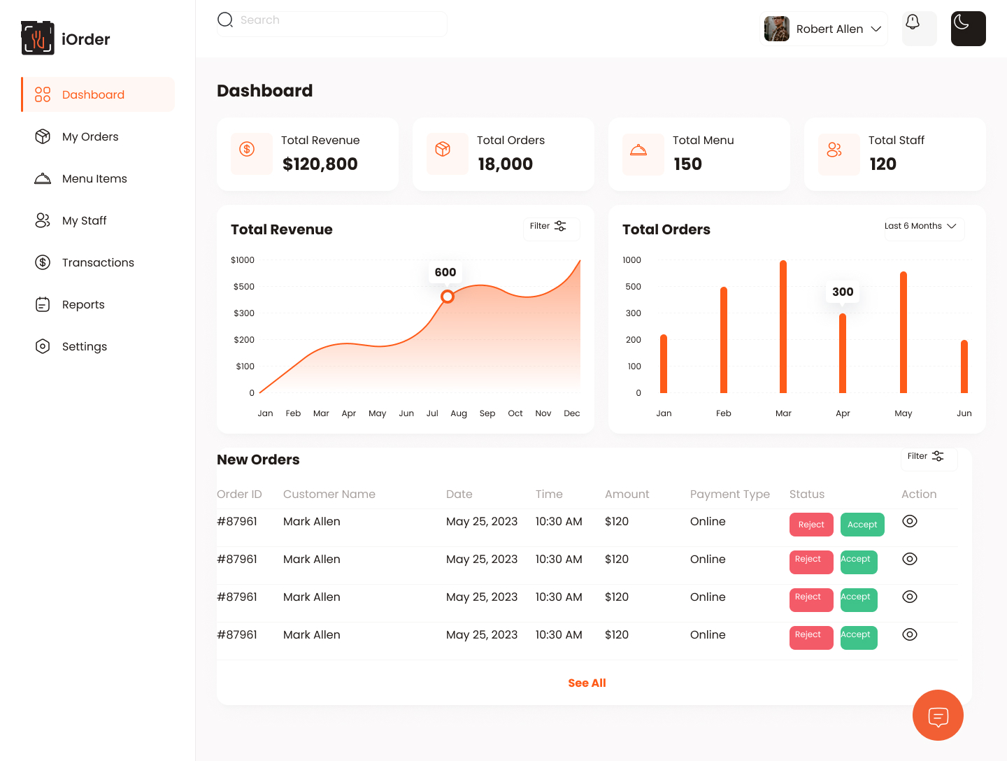The width and height of the screenshot is (1007, 761).
Task: Select the 600 data point on revenue chart
Action: click(448, 297)
